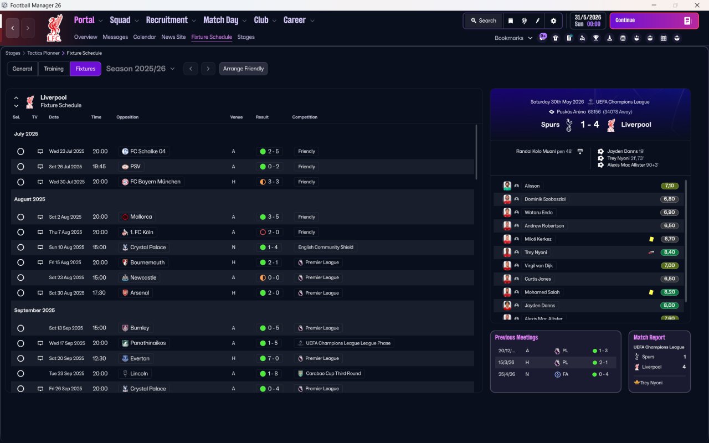Select the radio button for Panathinaikos fixture
709x443 pixels.
coord(20,343)
